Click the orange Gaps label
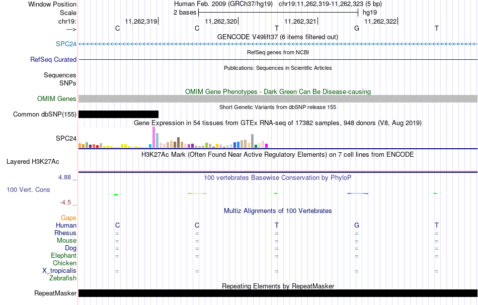 (68, 218)
